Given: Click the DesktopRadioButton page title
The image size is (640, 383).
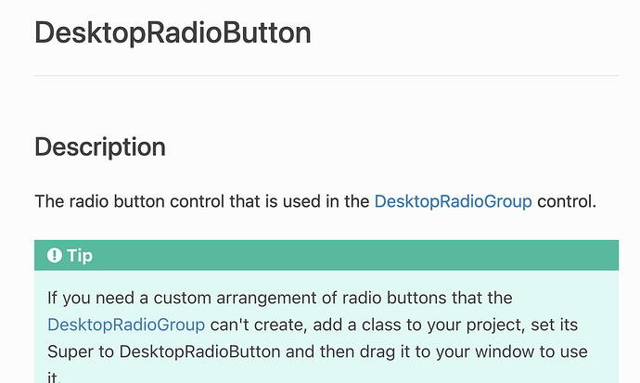Looking at the screenshot, I should pos(173,32).
